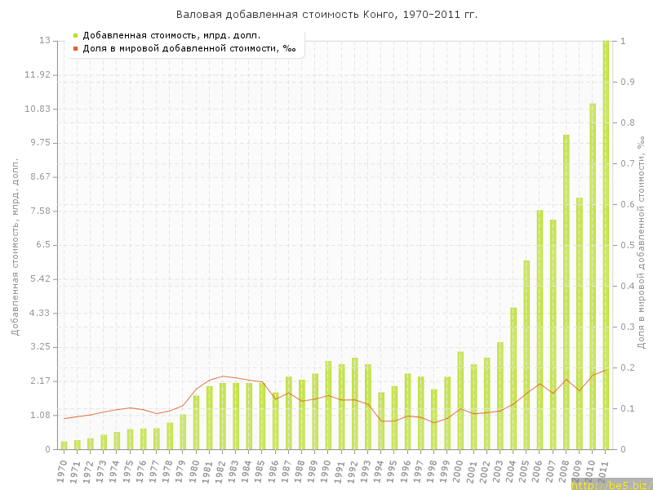Click the left axis value 13
The height and width of the screenshot is (490, 653).
[x=46, y=41]
